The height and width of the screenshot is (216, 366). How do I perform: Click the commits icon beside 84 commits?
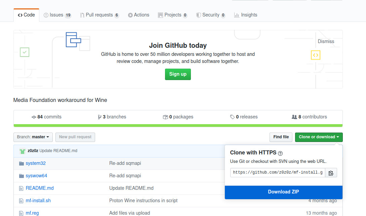point(34,117)
